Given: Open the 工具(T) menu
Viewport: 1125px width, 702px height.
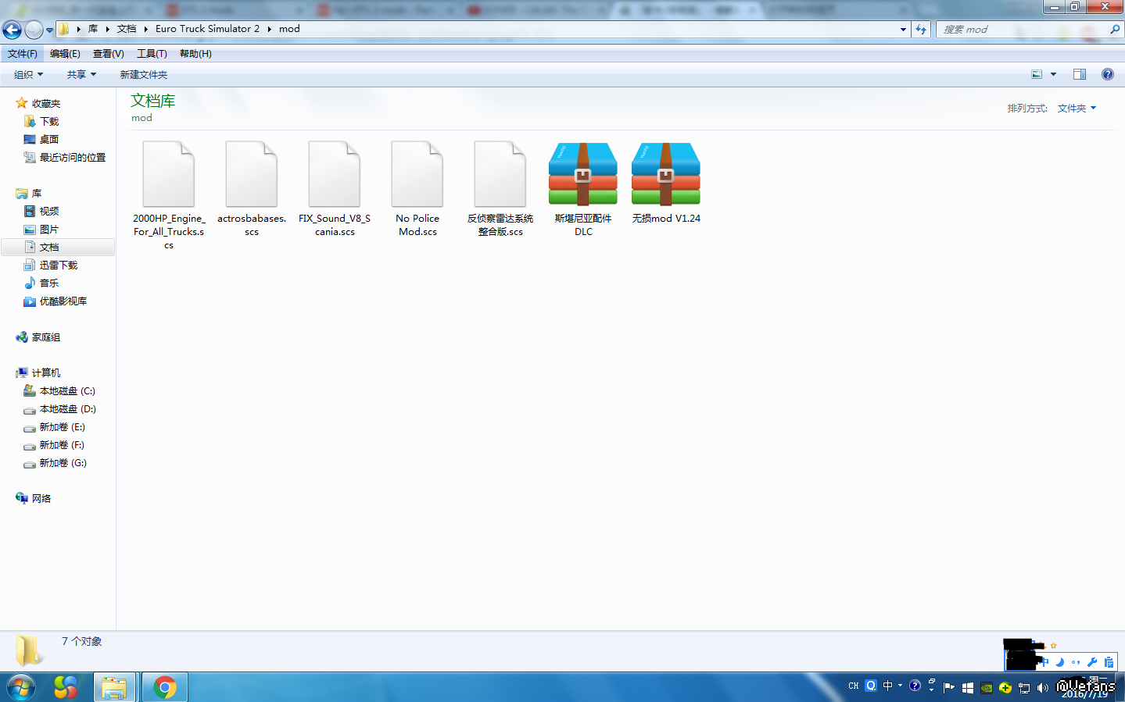Looking at the screenshot, I should pyautogui.click(x=152, y=54).
